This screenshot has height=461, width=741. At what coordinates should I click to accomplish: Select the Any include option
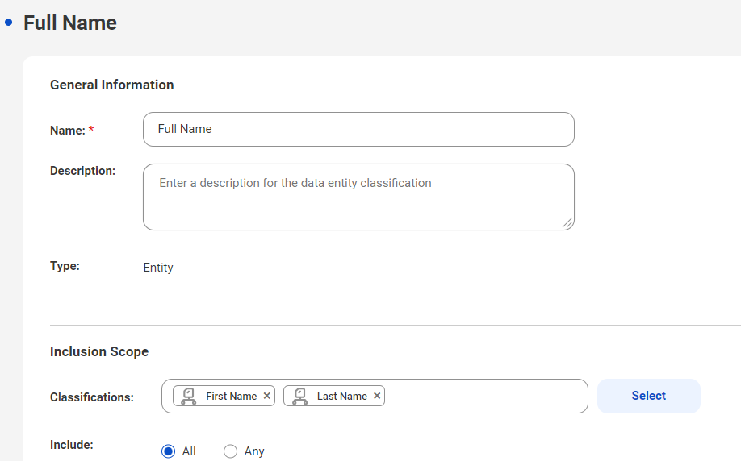click(230, 451)
